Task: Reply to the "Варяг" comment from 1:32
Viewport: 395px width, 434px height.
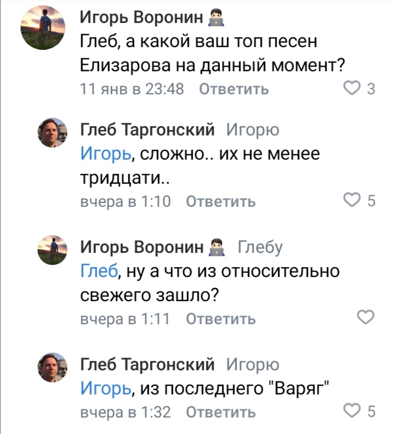Action: tap(221, 412)
